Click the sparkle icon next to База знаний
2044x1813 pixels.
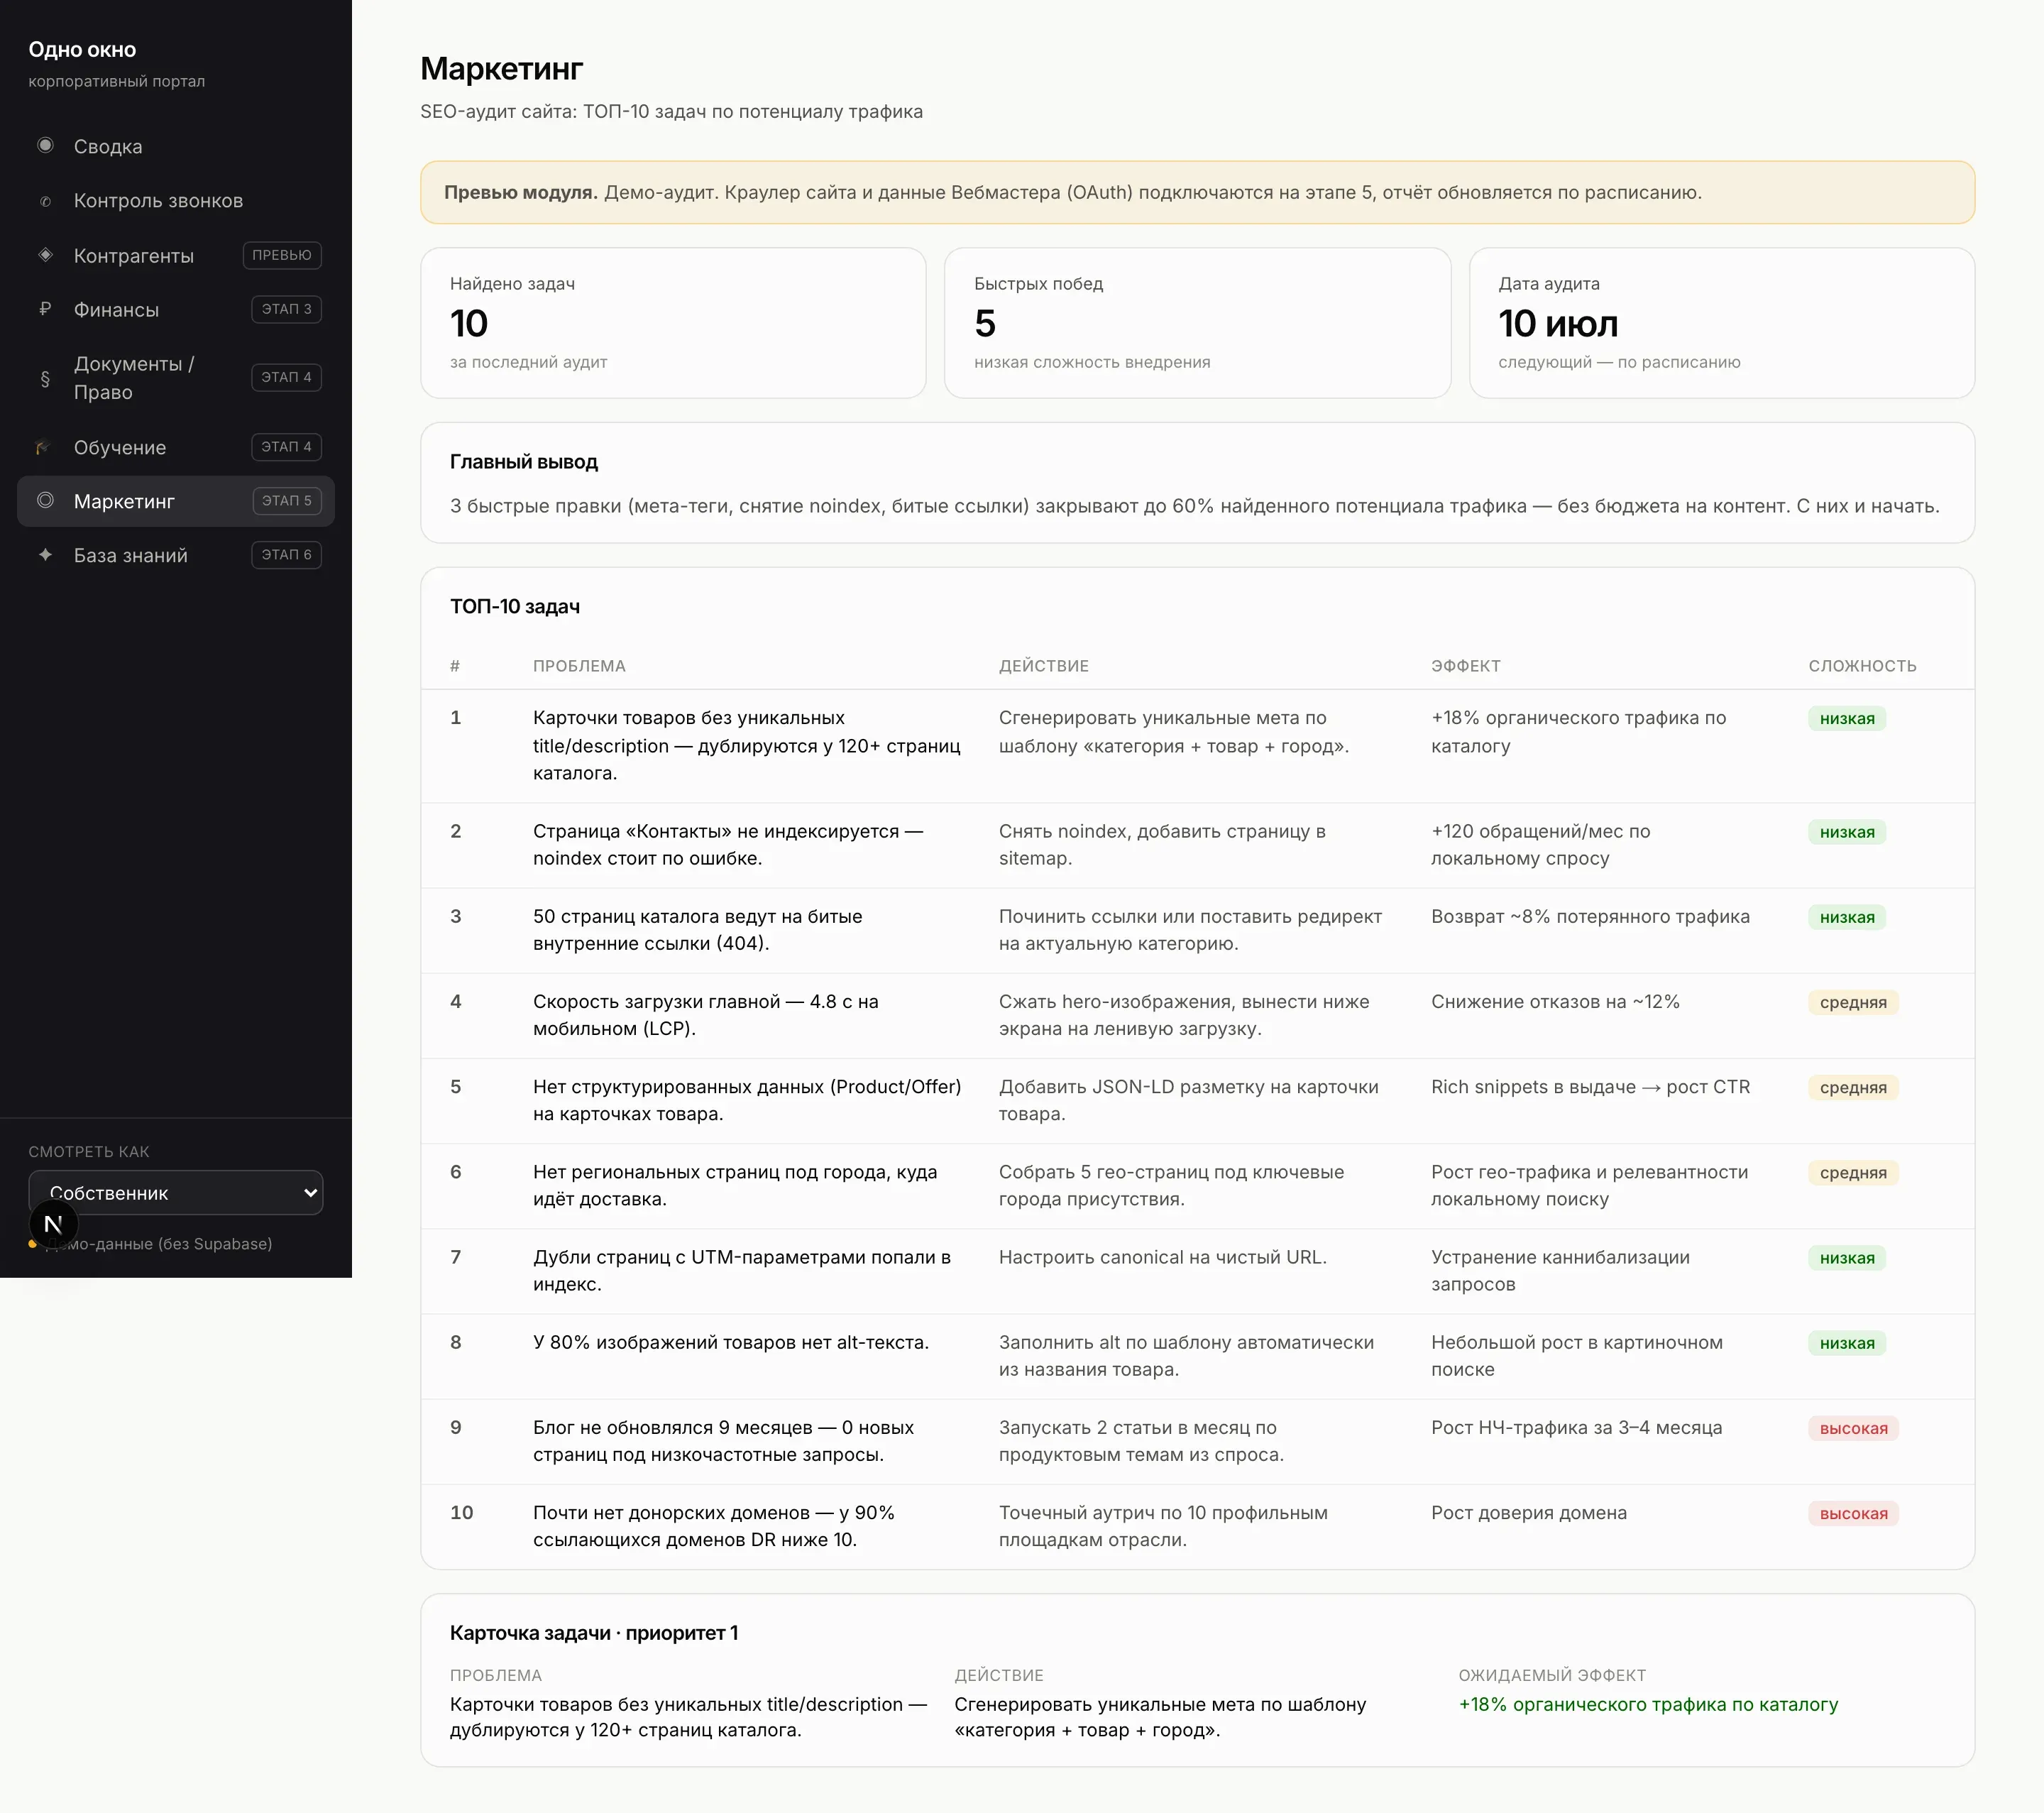click(45, 554)
